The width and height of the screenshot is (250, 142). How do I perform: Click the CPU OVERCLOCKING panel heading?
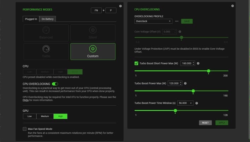pyautogui.click(x=147, y=10)
